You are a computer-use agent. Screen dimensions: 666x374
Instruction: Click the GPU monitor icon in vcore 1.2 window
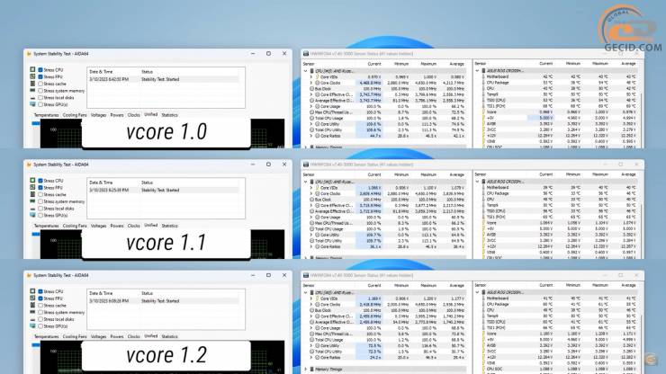click(32, 325)
